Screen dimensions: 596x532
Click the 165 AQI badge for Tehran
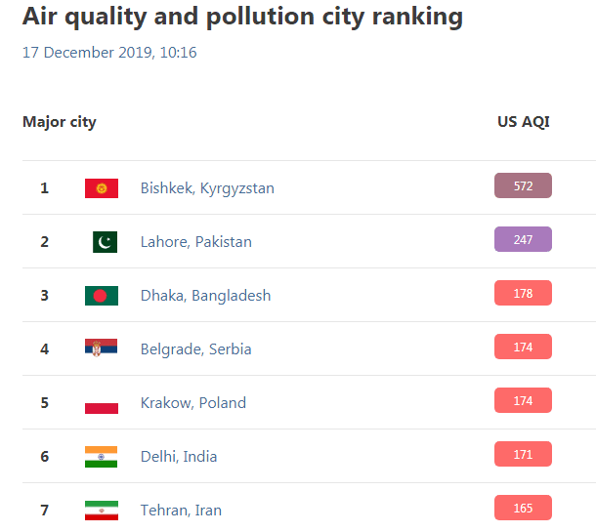tap(523, 508)
